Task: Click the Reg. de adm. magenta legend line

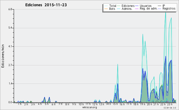Action: tap(137, 9)
